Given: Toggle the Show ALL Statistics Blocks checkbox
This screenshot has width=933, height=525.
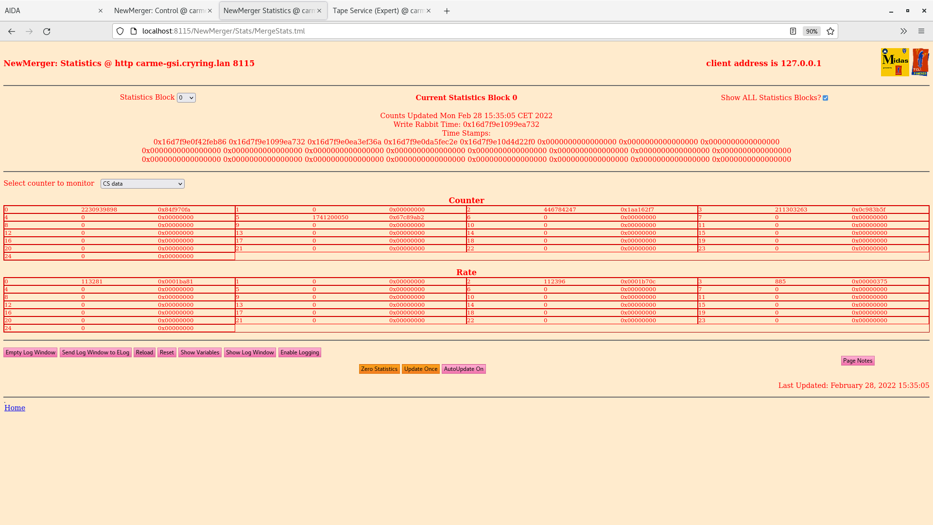Looking at the screenshot, I should point(826,98).
